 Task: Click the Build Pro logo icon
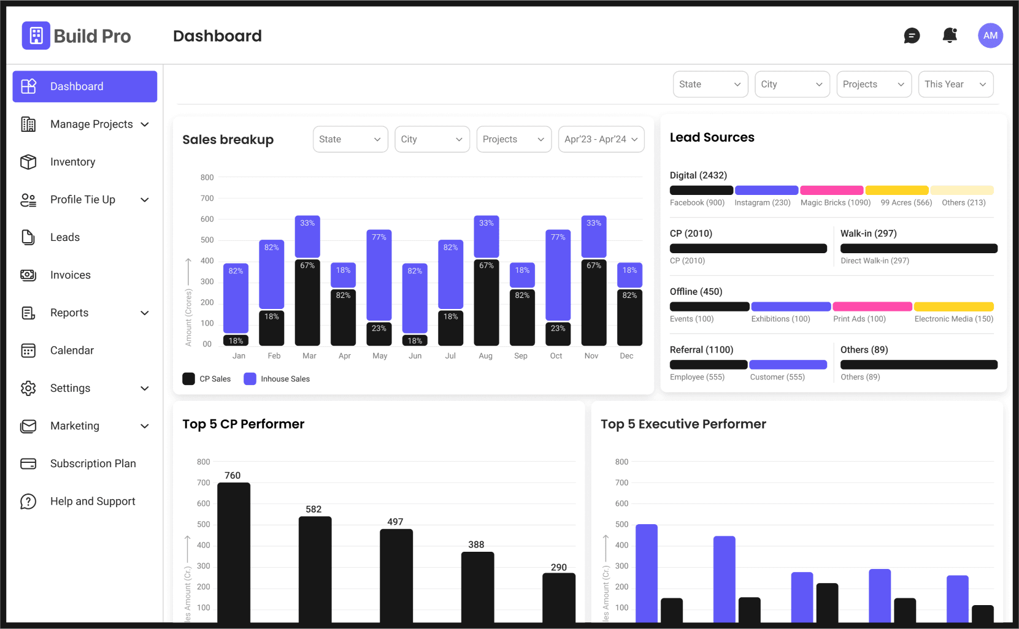(36, 36)
